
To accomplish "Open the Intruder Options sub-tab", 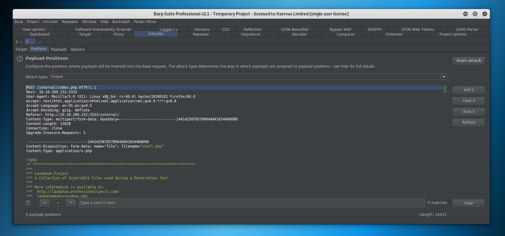I will (x=78, y=49).
